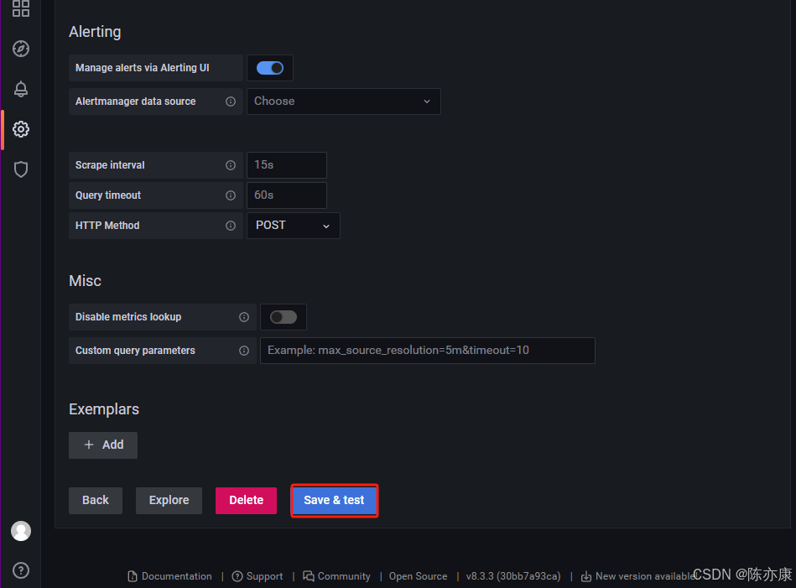Show info tooltip for HTTP Method
Viewport: 796px width, 588px height.
[x=231, y=226]
